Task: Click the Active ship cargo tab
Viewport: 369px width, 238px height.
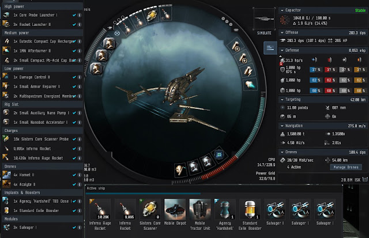Action: pos(96,188)
